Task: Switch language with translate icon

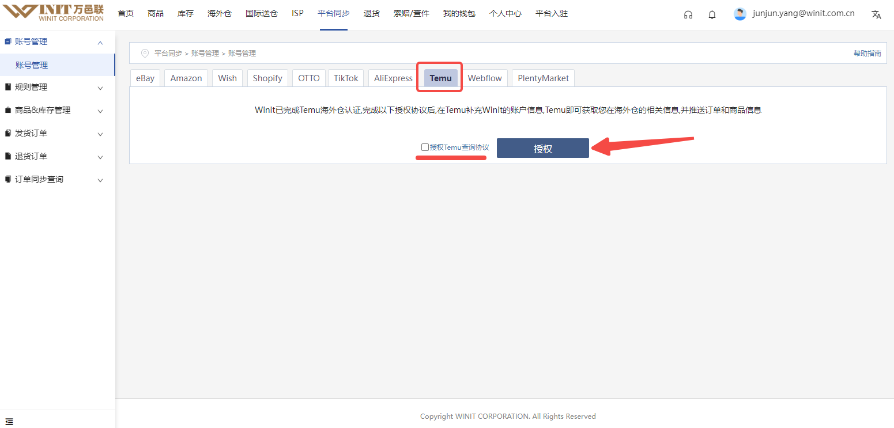Action: [876, 14]
